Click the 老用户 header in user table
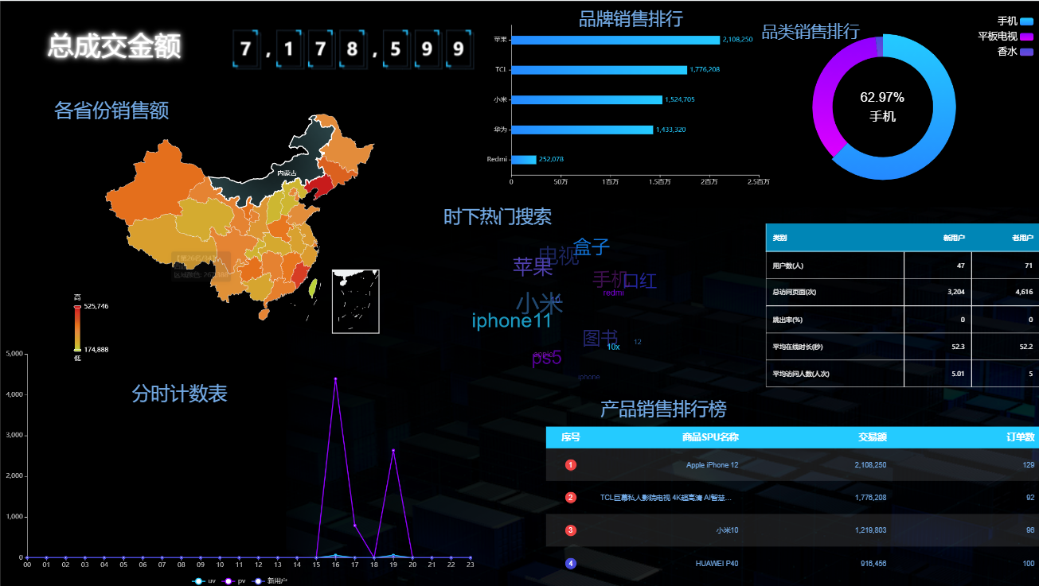The image size is (1039, 586). tap(1022, 238)
